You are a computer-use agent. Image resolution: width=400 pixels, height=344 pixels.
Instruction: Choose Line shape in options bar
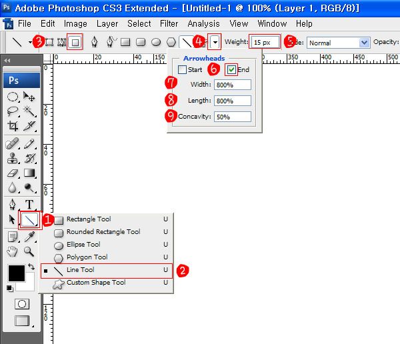(x=186, y=42)
